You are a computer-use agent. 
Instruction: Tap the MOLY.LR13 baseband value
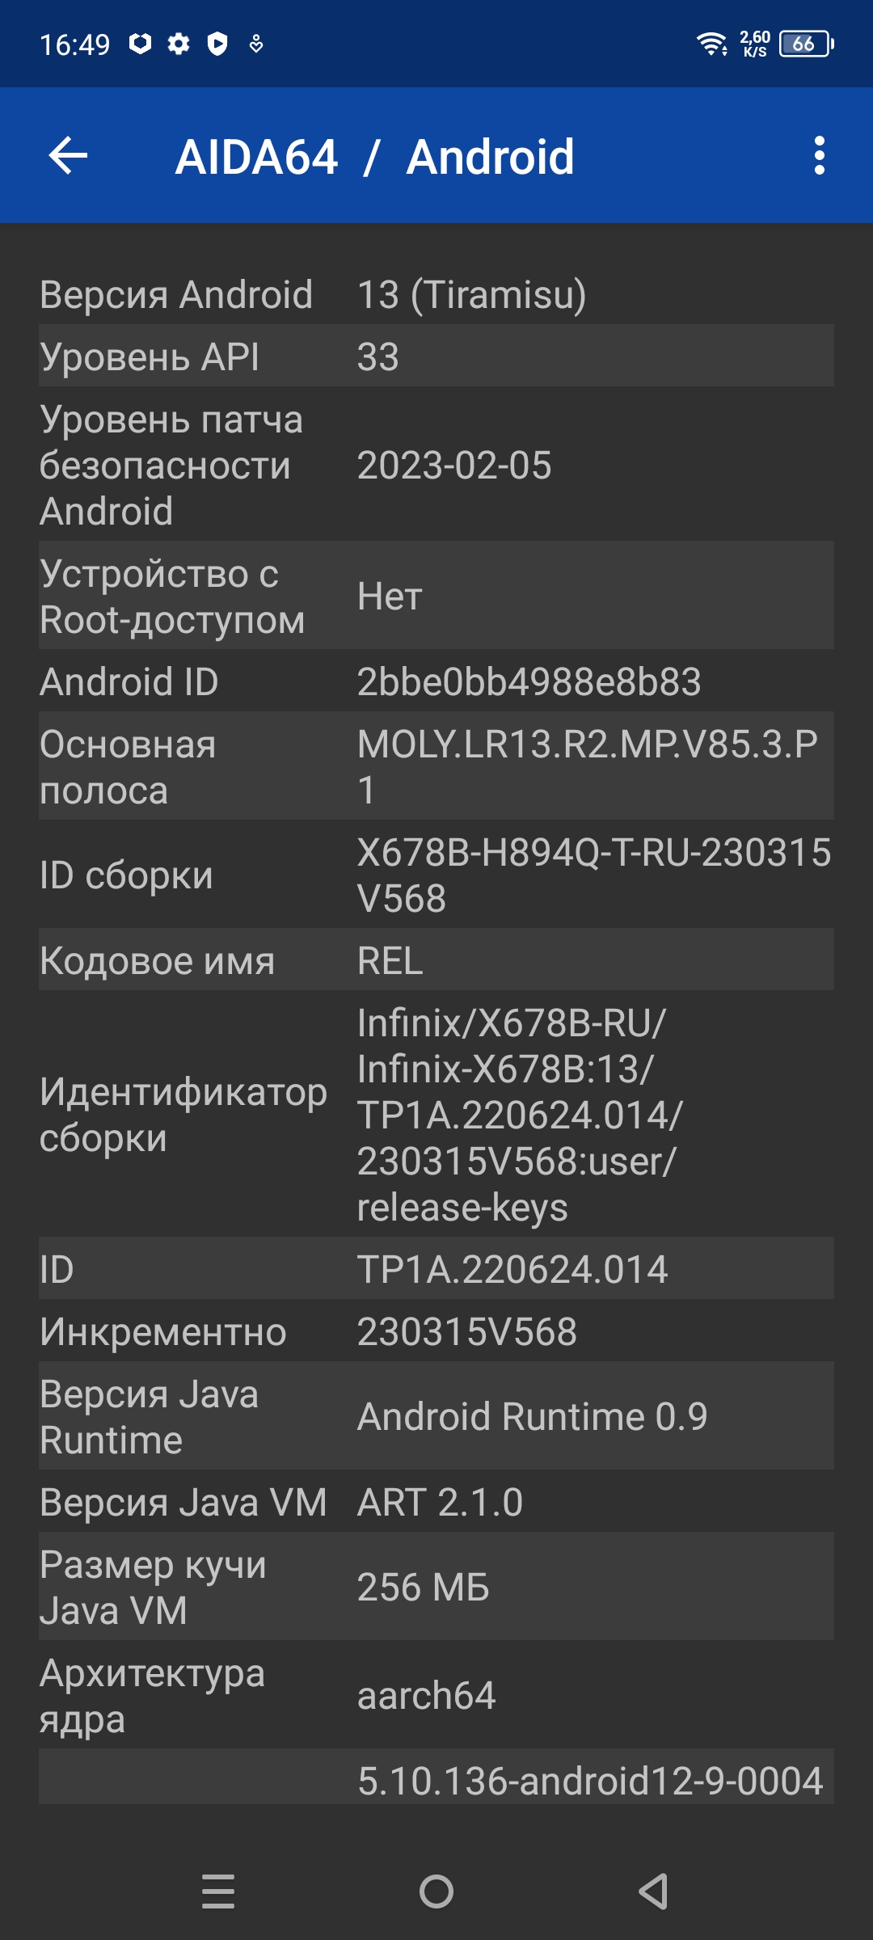click(x=588, y=766)
